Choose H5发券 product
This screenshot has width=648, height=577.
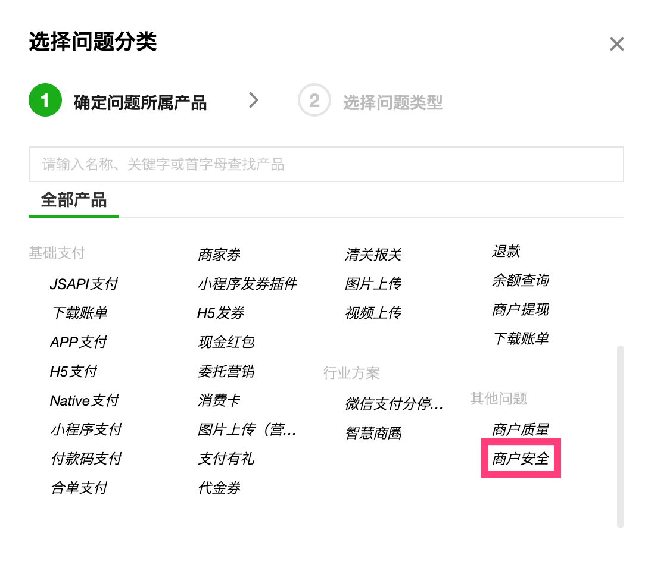pos(221,313)
